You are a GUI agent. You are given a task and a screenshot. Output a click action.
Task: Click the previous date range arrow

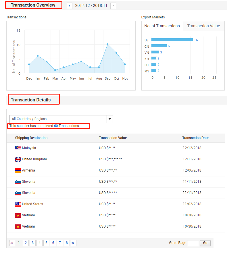[x=70, y=6]
